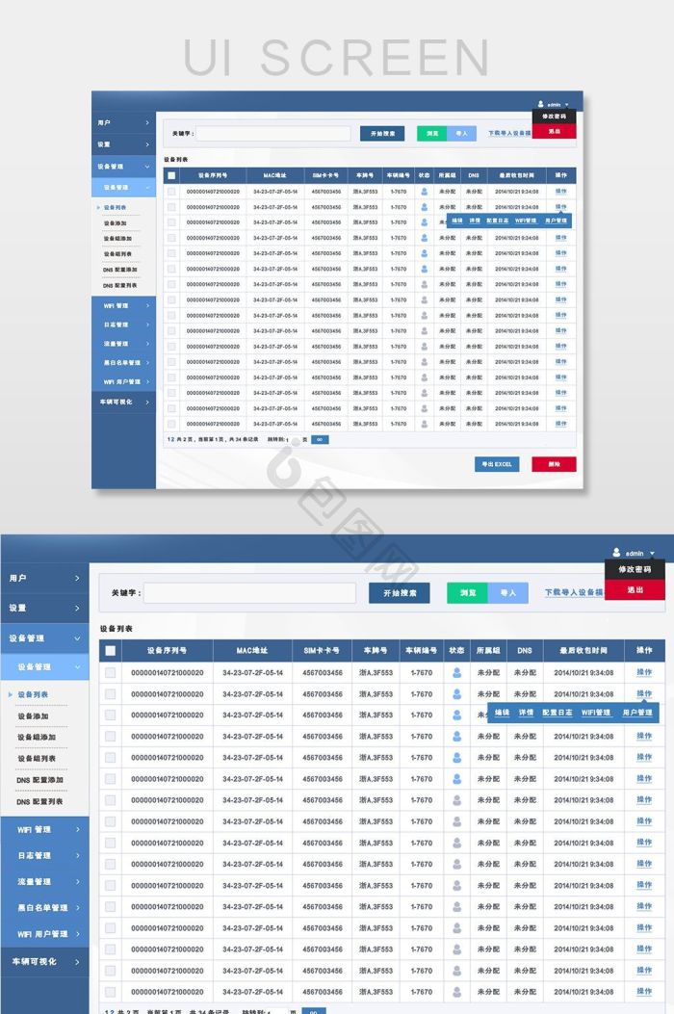Choose 修改密码 in the enlarged view's admin menu
Viewport: 674px width, 1014px height.
pos(635,569)
